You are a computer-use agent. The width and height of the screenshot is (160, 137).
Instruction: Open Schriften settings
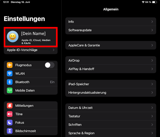[x=111, y=125]
